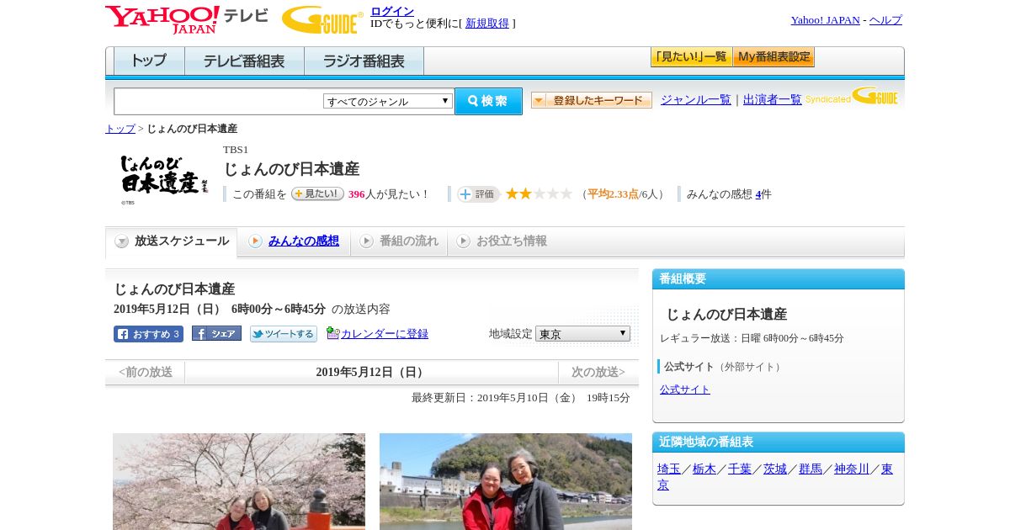The image size is (1010, 530).
Task: Open the「見たい!」一覧 button
Action: pos(691,57)
